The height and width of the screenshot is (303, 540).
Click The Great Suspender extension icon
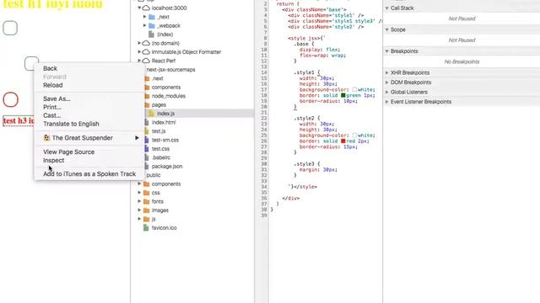pyautogui.click(x=46, y=138)
